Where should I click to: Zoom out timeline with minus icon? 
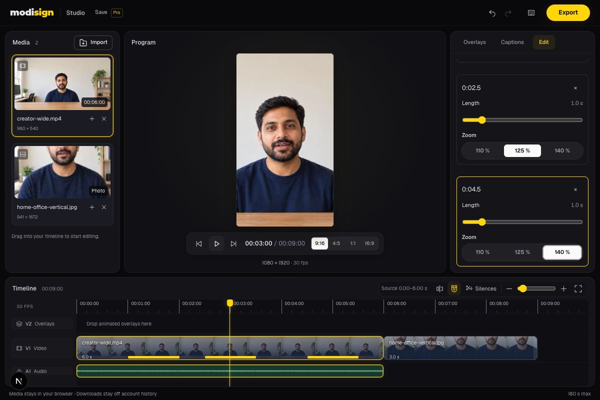(x=509, y=288)
